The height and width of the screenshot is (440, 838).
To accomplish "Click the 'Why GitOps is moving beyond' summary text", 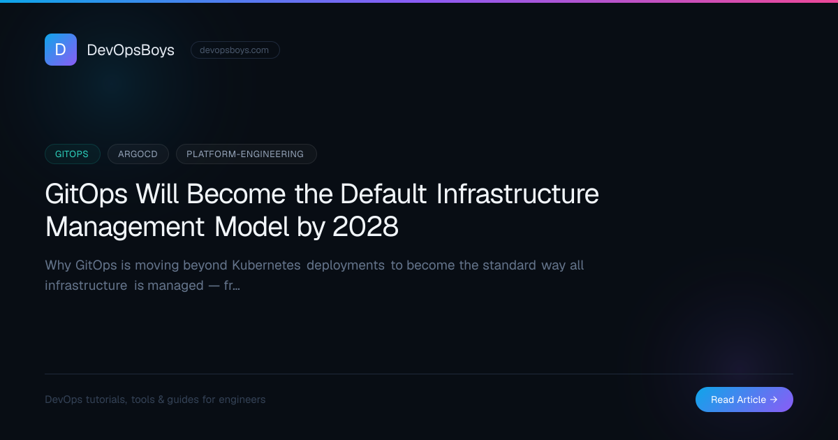I will [x=314, y=275].
